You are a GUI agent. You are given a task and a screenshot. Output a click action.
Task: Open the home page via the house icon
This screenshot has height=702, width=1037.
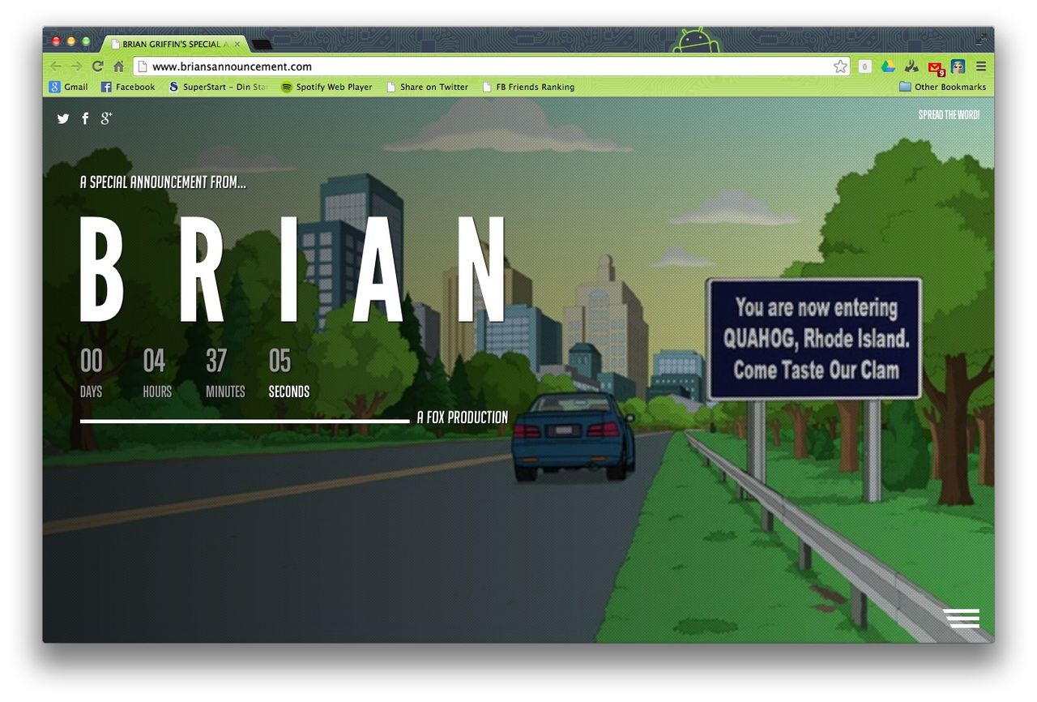click(x=118, y=66)
